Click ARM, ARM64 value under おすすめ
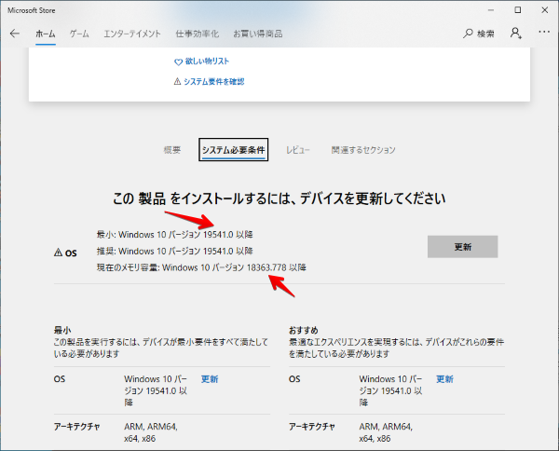This screenshot has height=451, width=559. (386, 432)
